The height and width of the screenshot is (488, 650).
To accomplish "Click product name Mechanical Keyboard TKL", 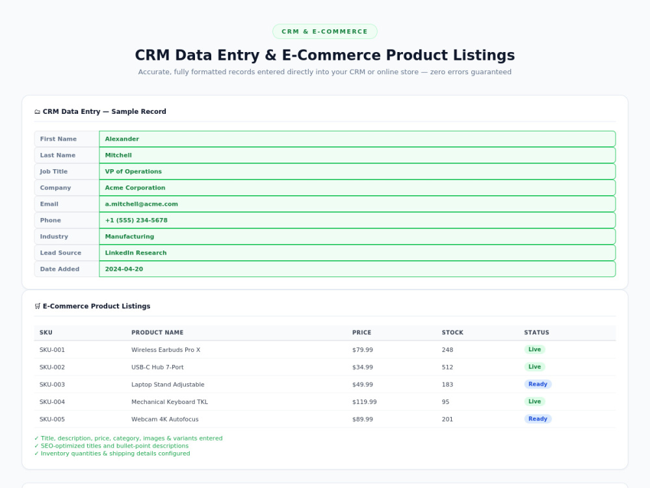I will point(170,402).
